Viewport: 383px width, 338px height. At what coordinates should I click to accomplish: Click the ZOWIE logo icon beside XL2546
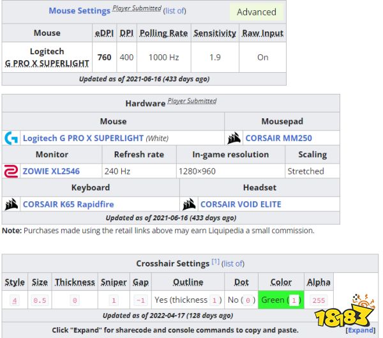coord(11,171)
